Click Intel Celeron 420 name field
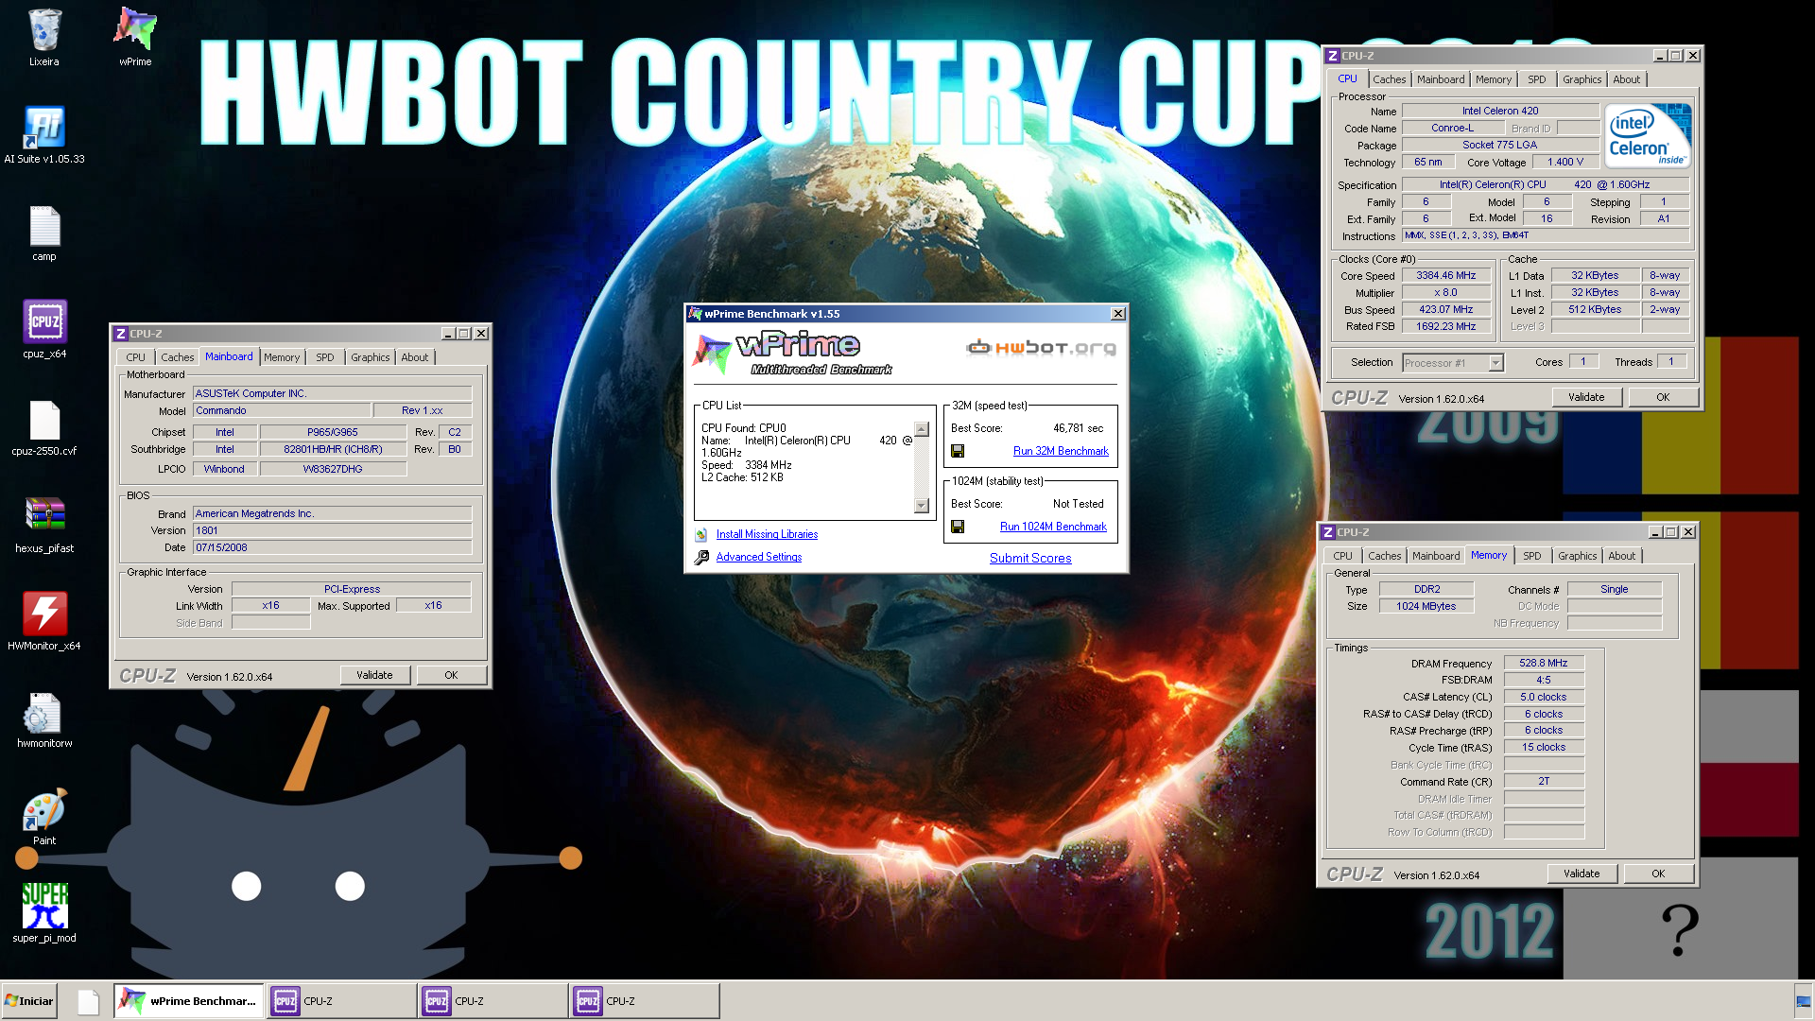This screenshot has height=1021, width=1815. [x=1499, y=111]
